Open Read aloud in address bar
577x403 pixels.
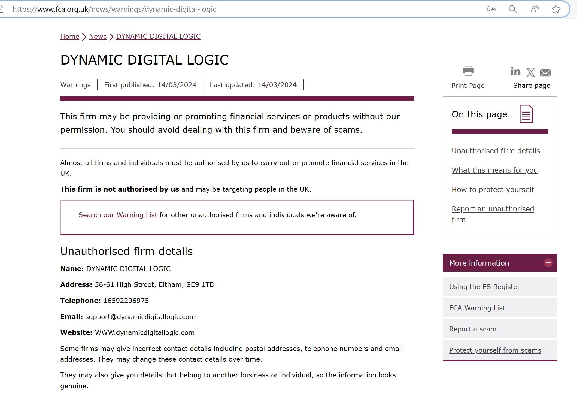pos(534,9)
